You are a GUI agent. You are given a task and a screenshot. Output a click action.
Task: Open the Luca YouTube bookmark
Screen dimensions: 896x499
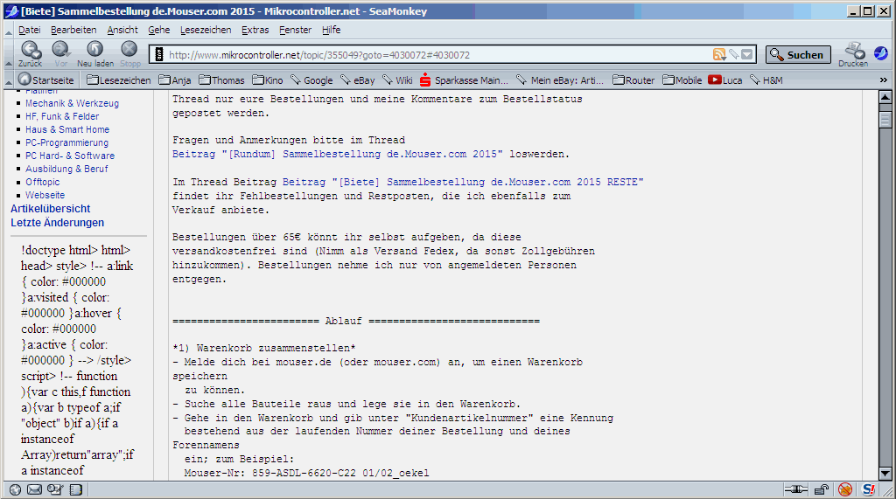point(725,80)
